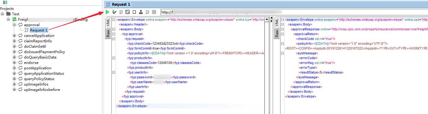Click the greyed-out cancel request square
Image resolution: width=428 pixels, height=114 pixels.
pos(154,12)
